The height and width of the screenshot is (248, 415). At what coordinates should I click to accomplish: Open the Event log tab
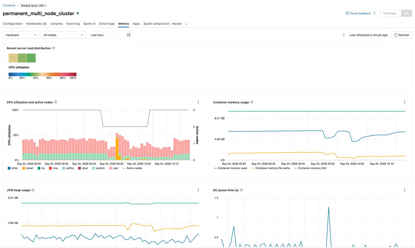(73, 24)
